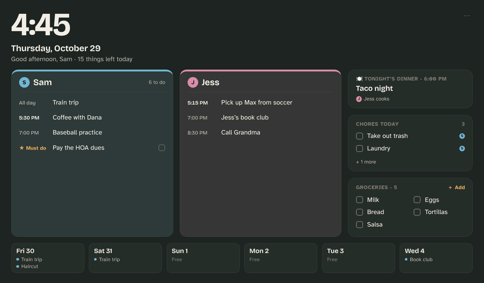Click the small Jess avatar by 'Jess cooks'
484x283 pixels.
point(359,99)
